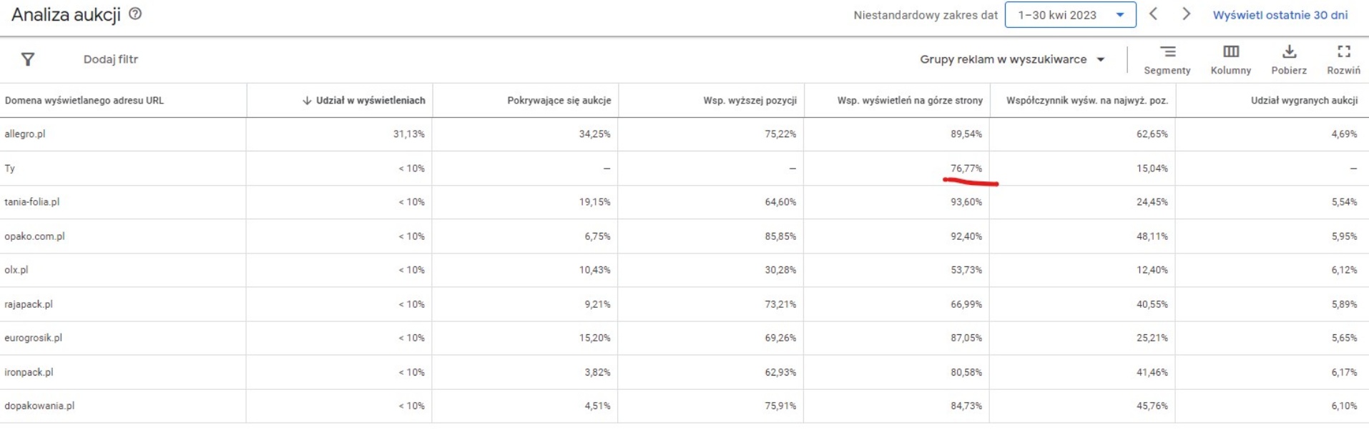Click Wyświetl ostatnie 30 dni link
This screenshot has height=432, width=1369.
[x=1280, y=15]
